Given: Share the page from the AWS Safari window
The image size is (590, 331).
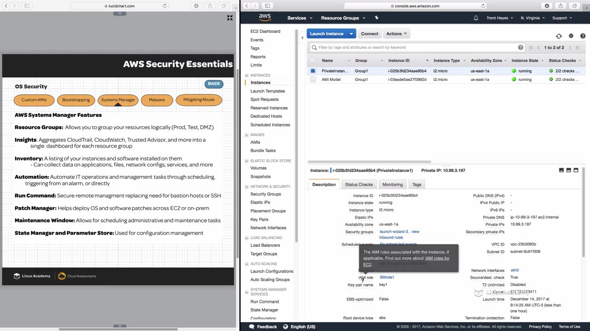Looking at the screenshot, I should [x=560, y=6].
